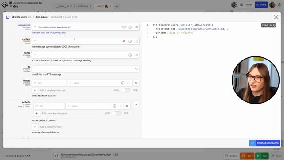
Task: Add a new key-value pair to embed
Action: click(x=35, y=90)
